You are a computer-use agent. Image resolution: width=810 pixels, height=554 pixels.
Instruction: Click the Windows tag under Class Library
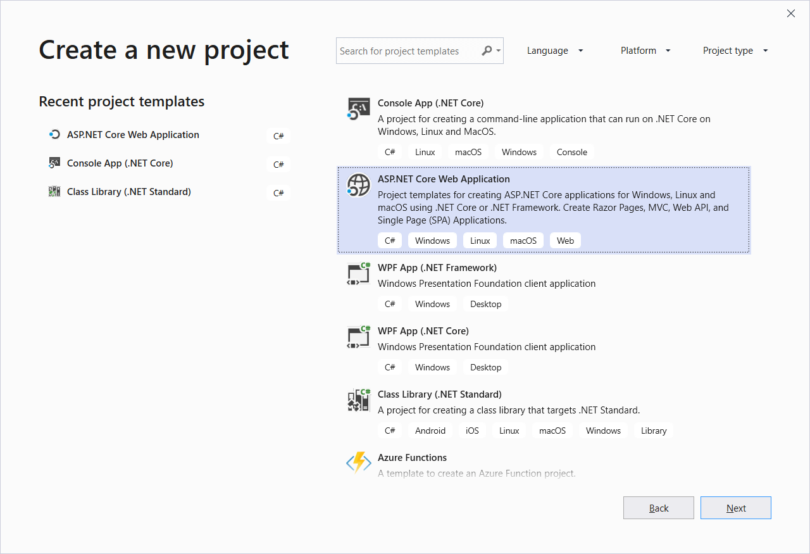(603, 431)
